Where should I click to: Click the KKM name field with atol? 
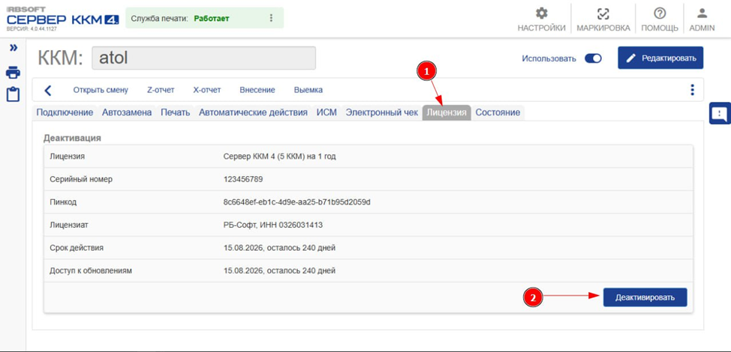[x=203, y=58]
